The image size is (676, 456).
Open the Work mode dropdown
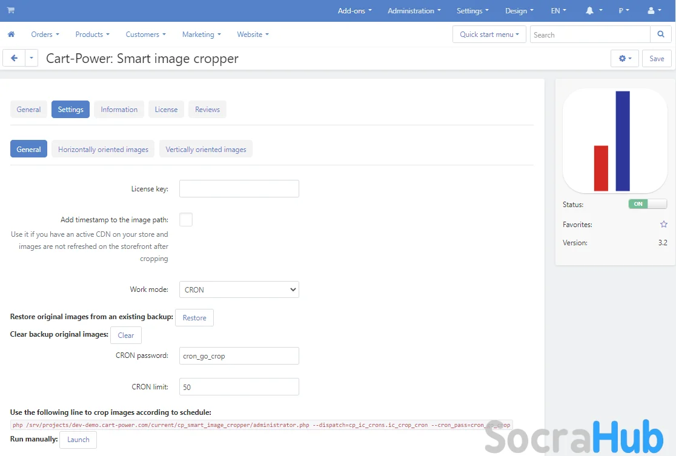coord(239,289)
